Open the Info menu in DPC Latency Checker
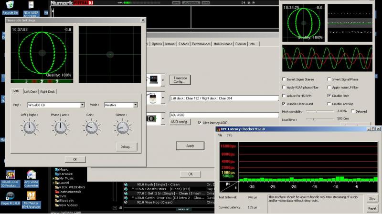382x214 pixels. tap(229, 135)
